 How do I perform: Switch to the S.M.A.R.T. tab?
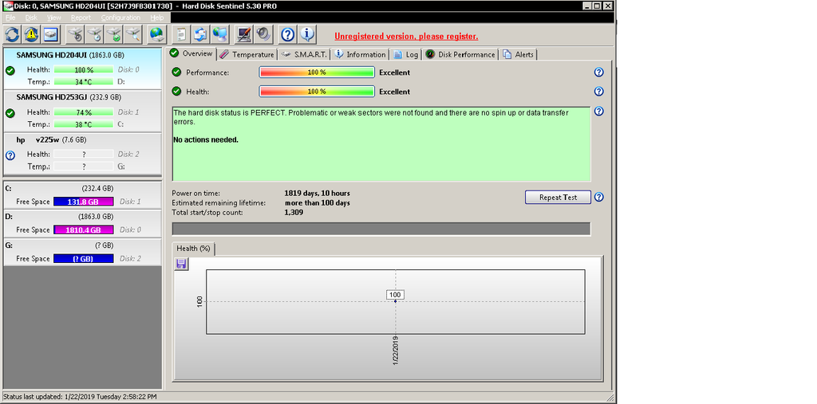pyautogui.click(x=304, y=55)
